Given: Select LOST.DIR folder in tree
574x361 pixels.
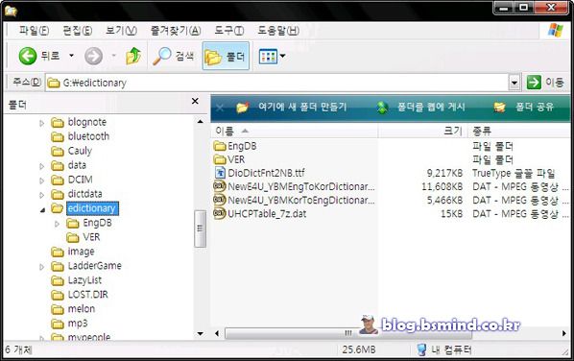Looking at the screenshot, I should [88, 295].
